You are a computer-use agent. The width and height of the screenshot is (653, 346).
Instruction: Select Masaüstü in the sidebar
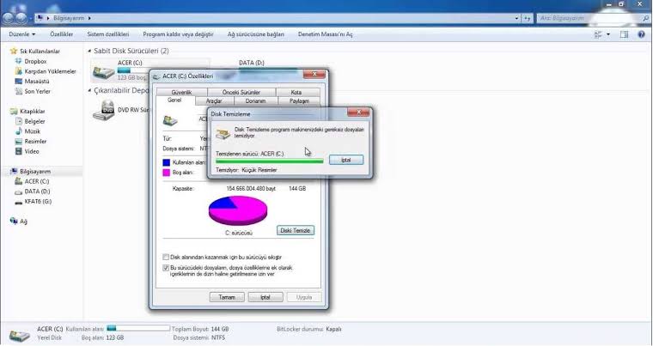point(33,82)
